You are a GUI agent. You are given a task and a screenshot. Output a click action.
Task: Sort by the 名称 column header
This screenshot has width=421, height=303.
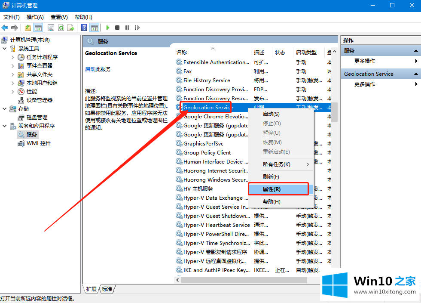(x=213, y=52)
